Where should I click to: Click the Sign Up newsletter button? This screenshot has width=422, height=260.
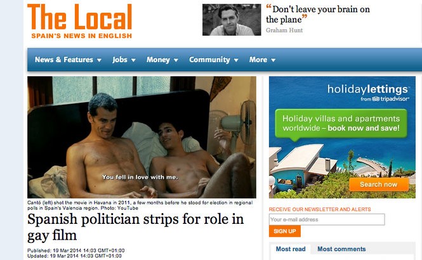pyautogui.click(x=285, y=231)
